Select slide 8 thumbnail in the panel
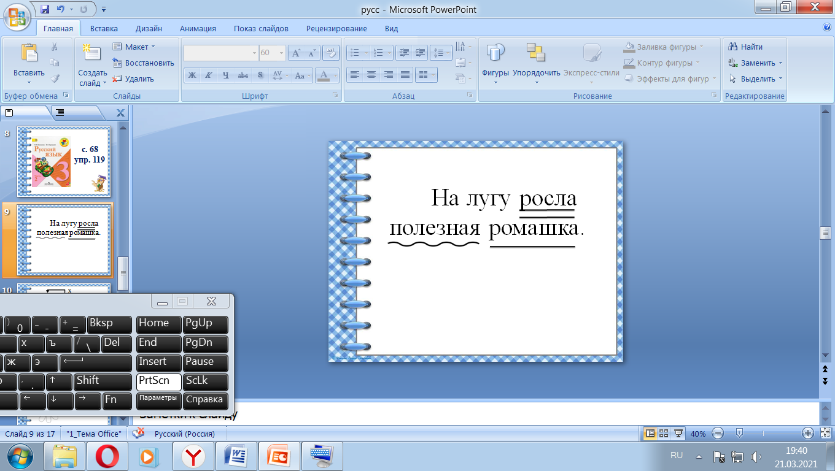835x471 pixels. pyautogui.click(x=64, y=162)
